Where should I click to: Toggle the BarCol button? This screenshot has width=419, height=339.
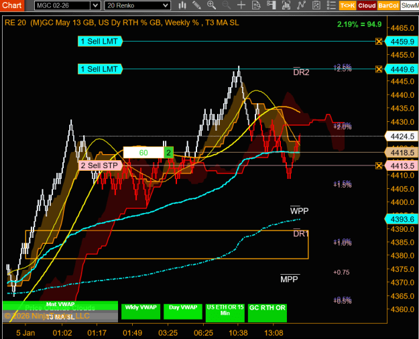(x=389, y=5)
